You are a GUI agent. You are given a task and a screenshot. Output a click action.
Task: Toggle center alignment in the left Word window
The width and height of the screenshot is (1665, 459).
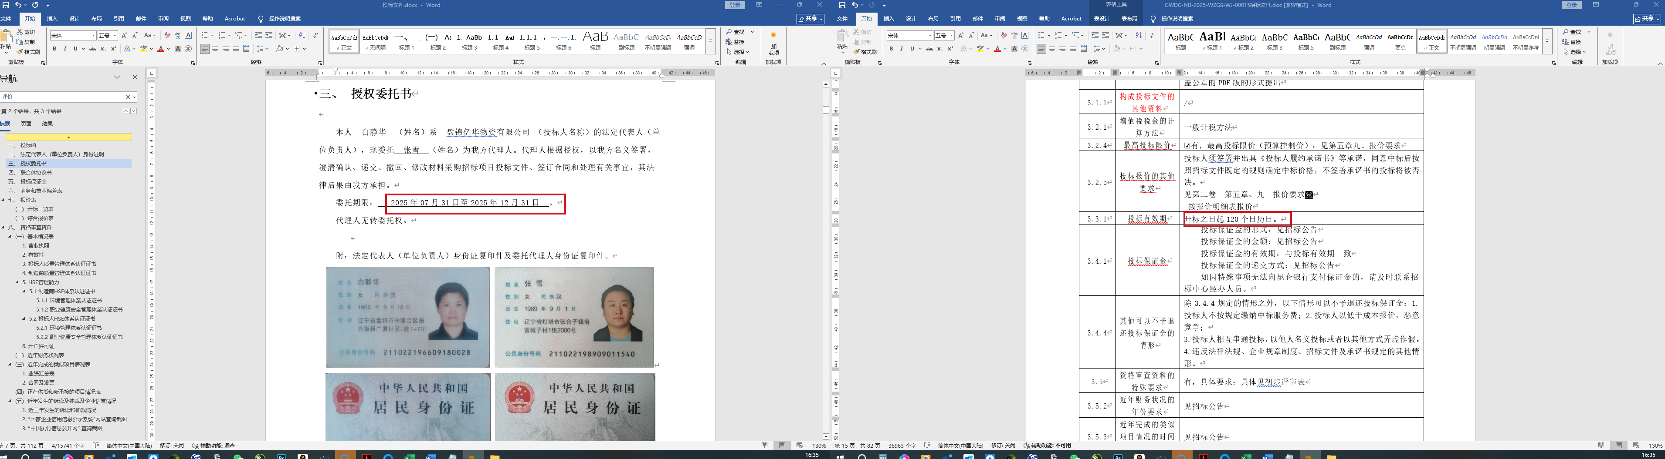[215, 49]
